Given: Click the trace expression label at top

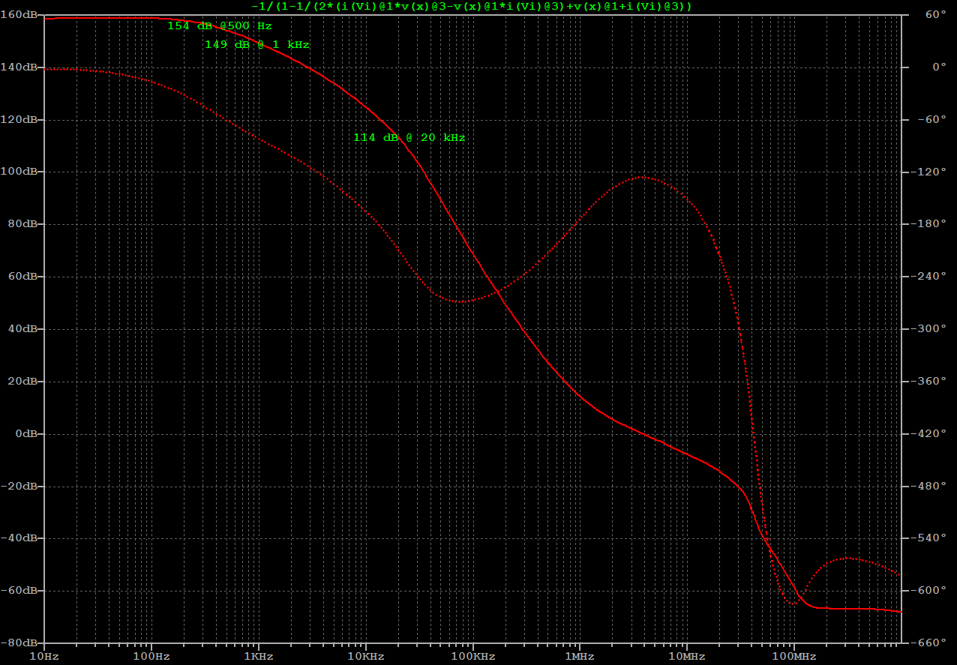Looking at the screenshot, I should point(472,6).
